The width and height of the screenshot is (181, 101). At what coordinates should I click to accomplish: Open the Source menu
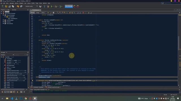(x=17, y=3)
